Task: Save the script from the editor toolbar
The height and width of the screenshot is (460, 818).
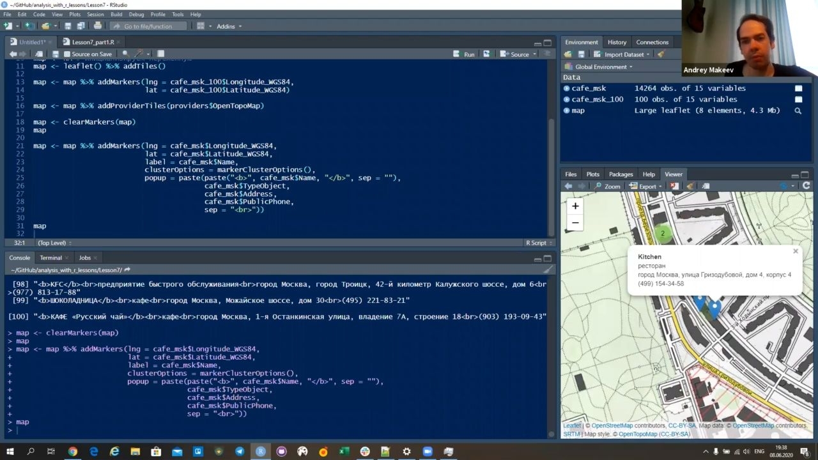Action: [56, 54]
